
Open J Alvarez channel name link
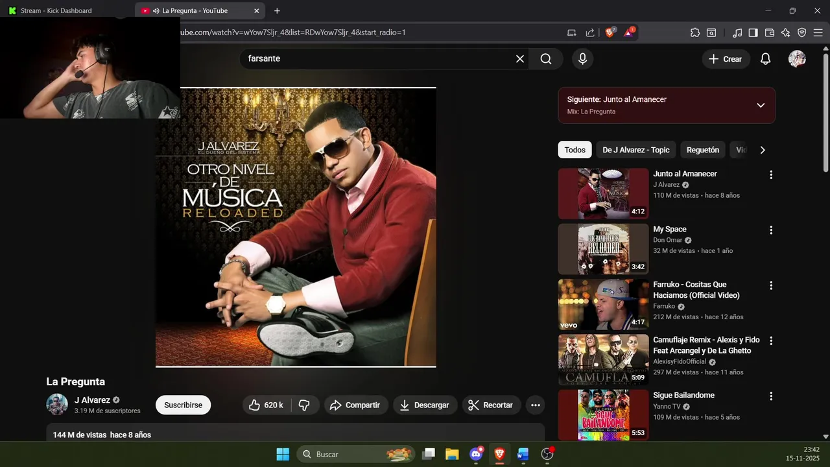[x=92, y=400]
